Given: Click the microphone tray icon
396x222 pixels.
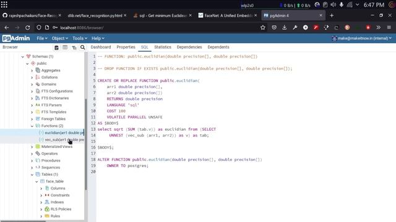Looking at the screenshot, I should point(342,5).
